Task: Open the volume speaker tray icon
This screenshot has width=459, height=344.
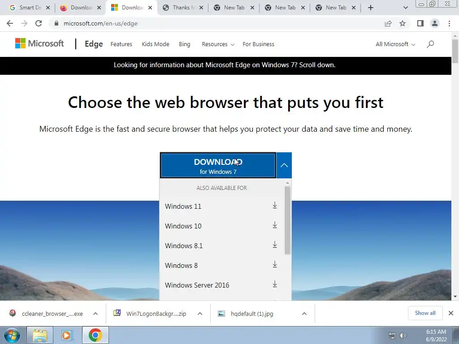Action: click(403, 335)
